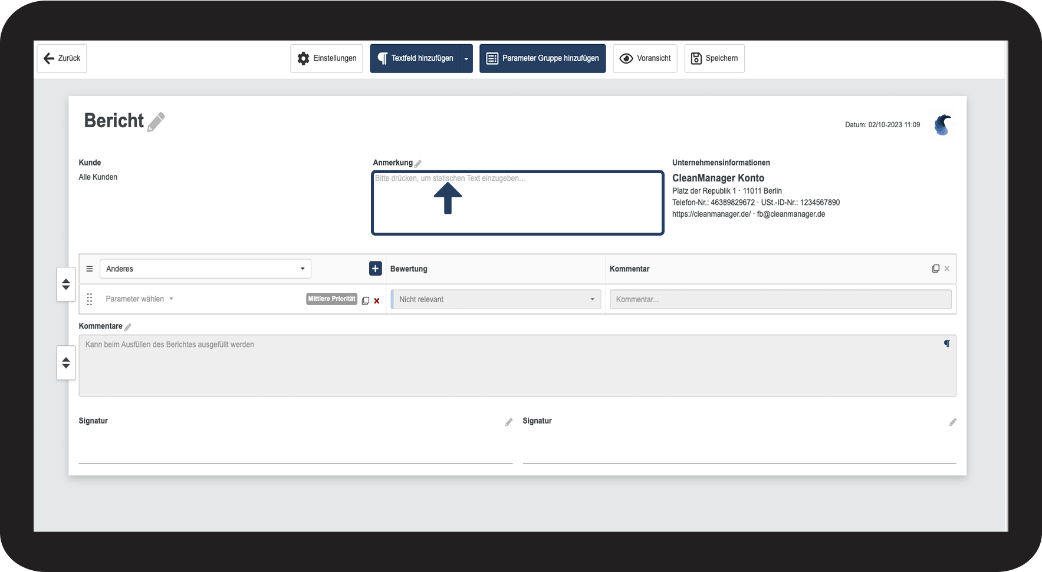Click reorder arrows beside the parameter group
The width and height of the screenshot is (1042, 572).
pyautogui.click(x=66, y=285)
